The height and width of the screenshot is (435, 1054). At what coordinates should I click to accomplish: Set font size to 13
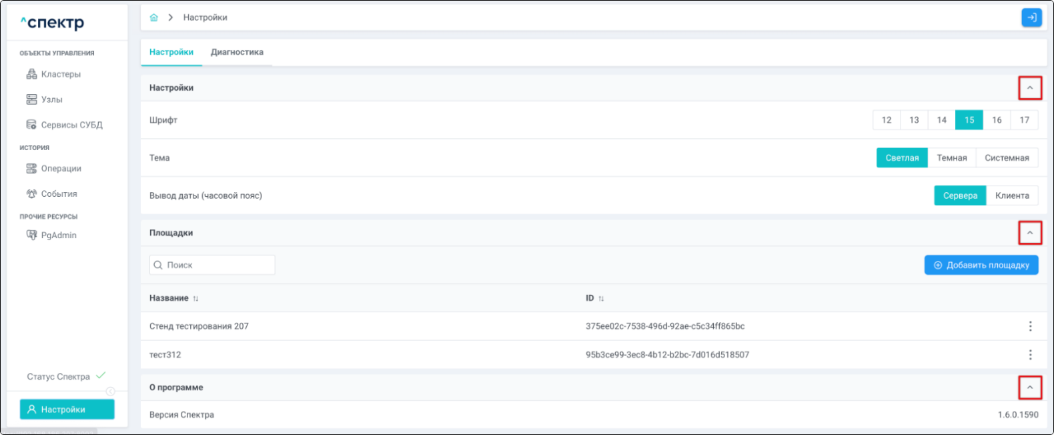(x=914, y=120)
